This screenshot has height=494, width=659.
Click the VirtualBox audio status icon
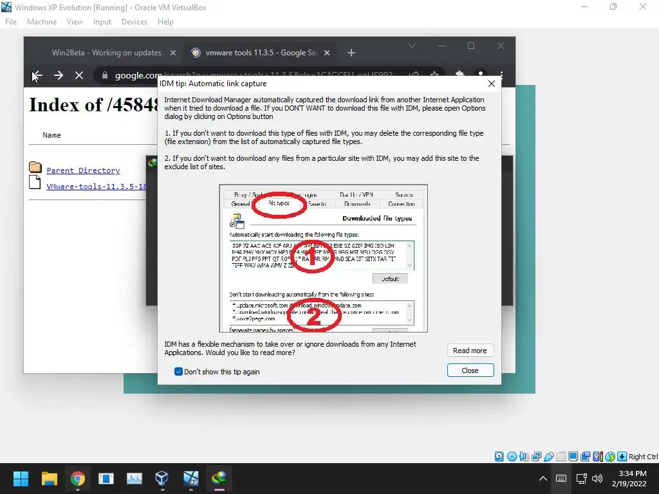(x=524, y=456)
